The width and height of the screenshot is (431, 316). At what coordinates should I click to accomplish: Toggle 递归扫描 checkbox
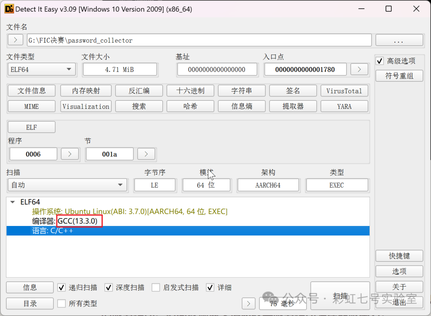tap(61, 287)
